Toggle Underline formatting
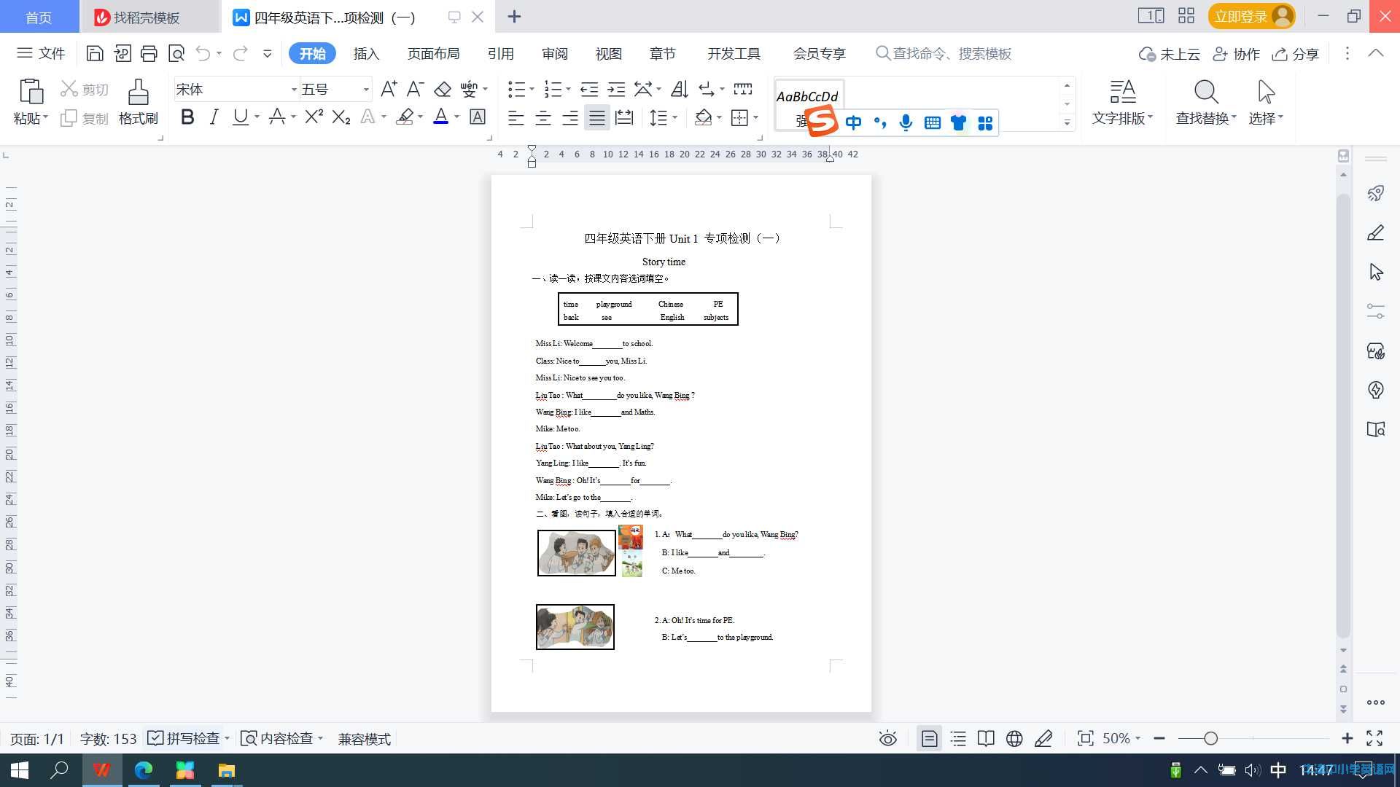The image size is (1400, 787). (240, 117)
